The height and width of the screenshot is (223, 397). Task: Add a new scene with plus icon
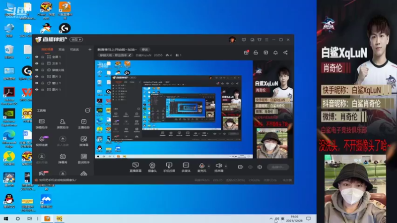pos(90,50)
